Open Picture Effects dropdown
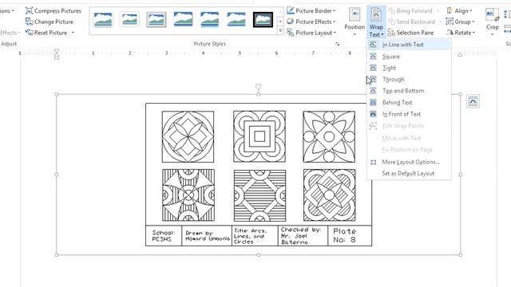 coord(311,22)
